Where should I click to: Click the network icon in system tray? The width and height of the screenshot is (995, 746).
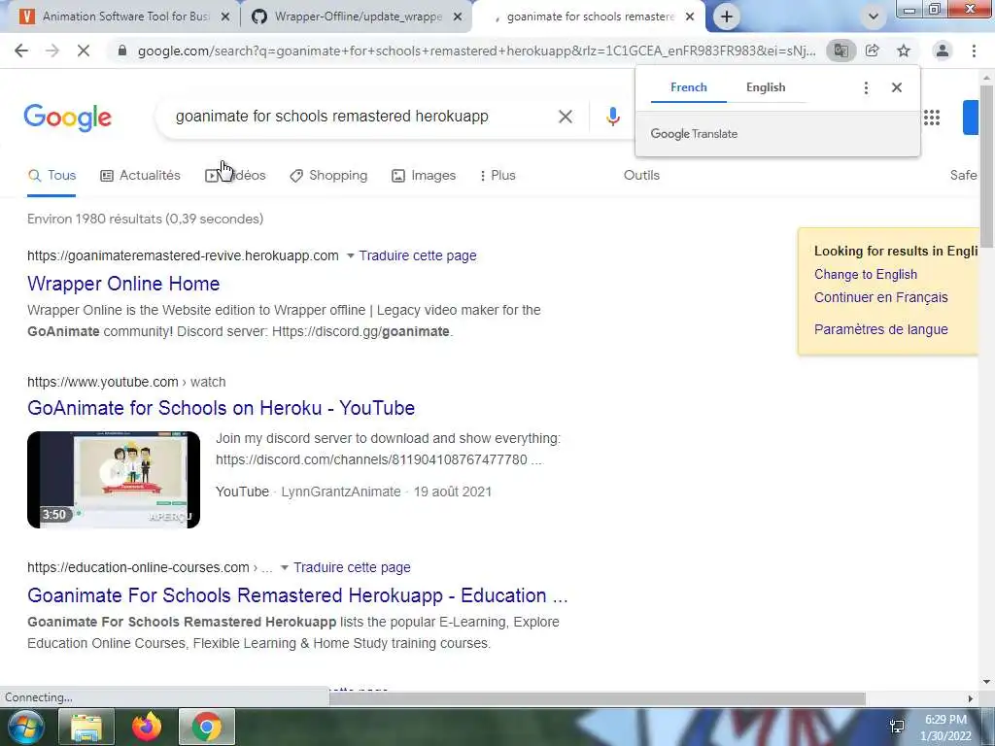[x=897, y=727]
